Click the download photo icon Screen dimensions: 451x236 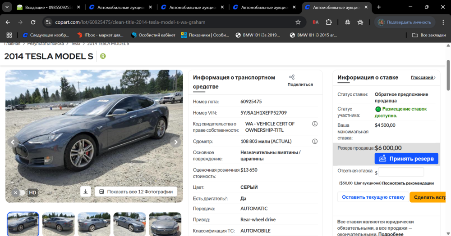click(x=86, y=191)
